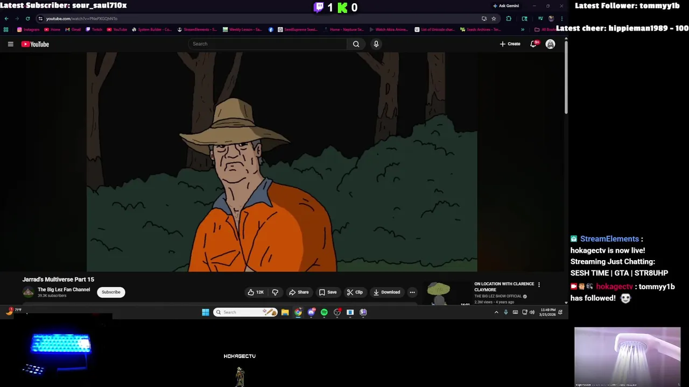The width and height of the screenshot is (689, 387).
Task: Bookmark this page with star icon
Action: 494,19
